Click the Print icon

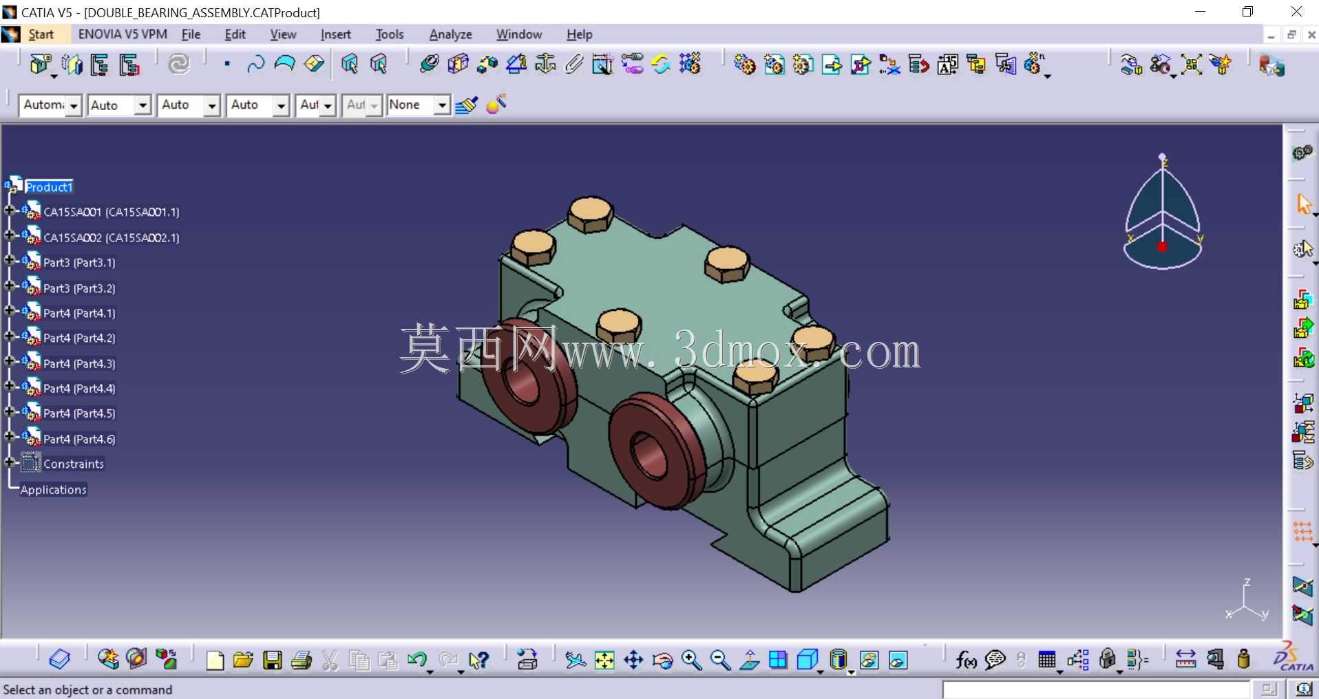click(x=302, y=660)
